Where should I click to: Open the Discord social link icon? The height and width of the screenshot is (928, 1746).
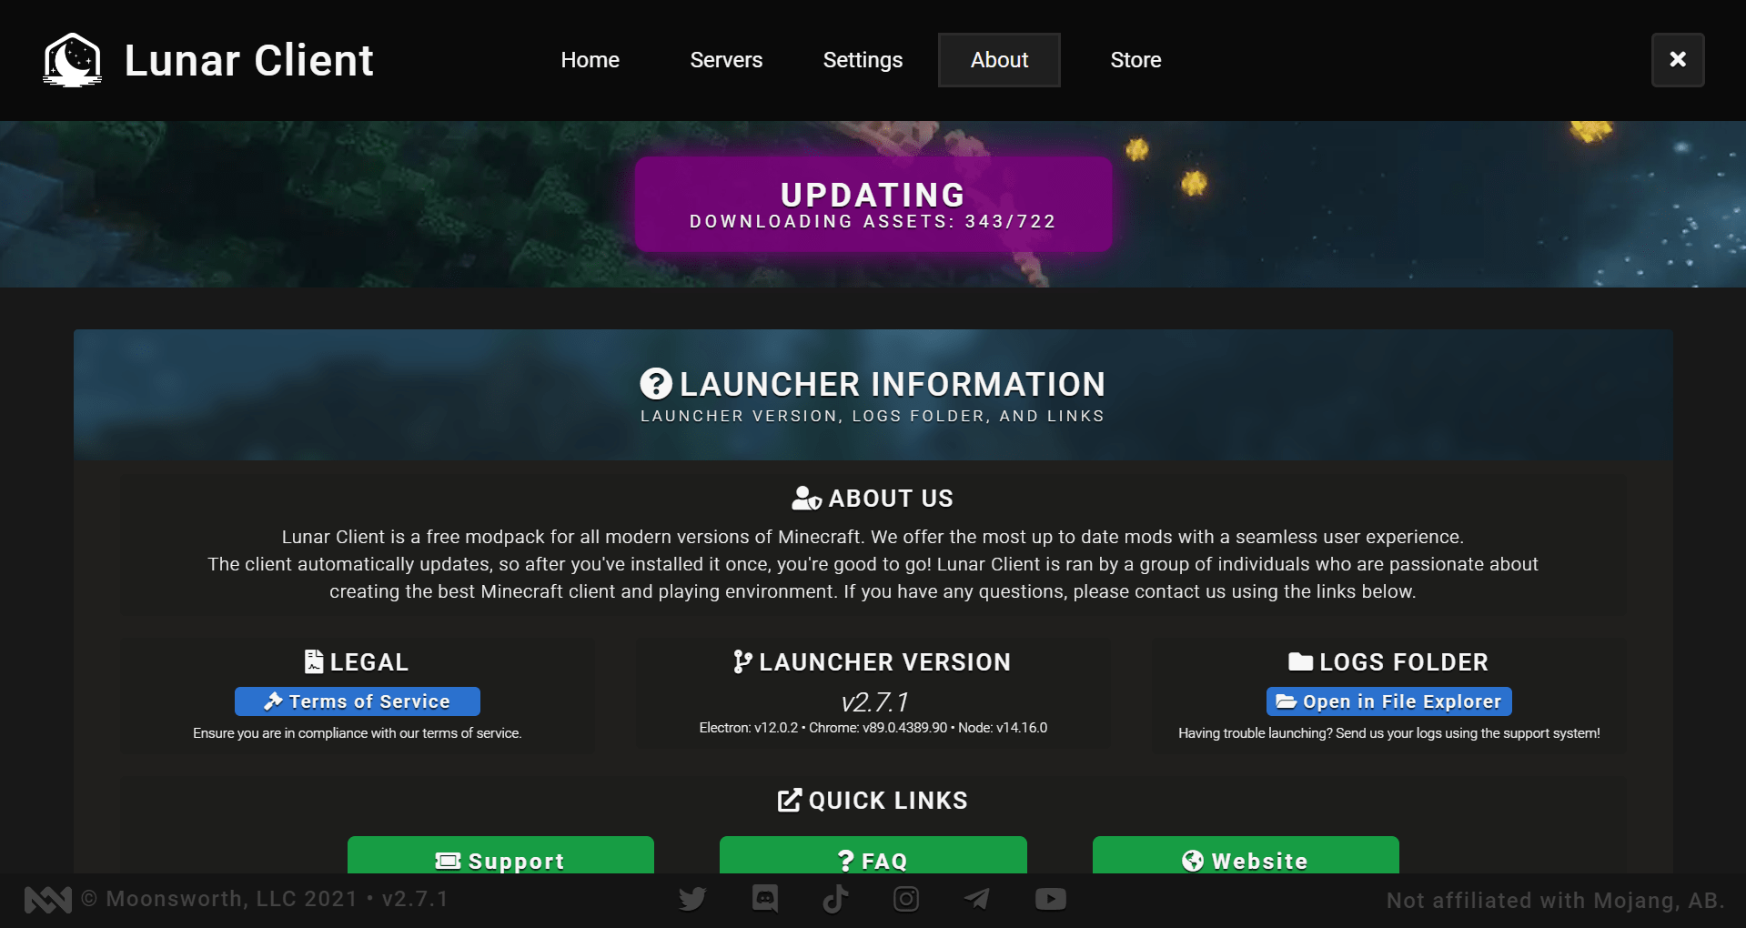pos(765,899)
